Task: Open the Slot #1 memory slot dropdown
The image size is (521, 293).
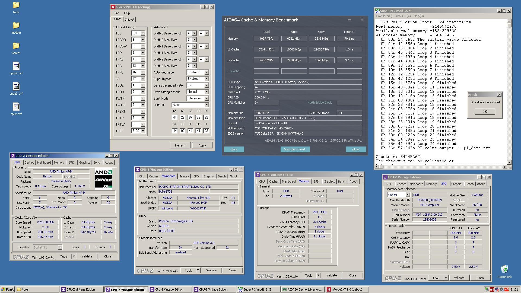Action: coord(407,195)
